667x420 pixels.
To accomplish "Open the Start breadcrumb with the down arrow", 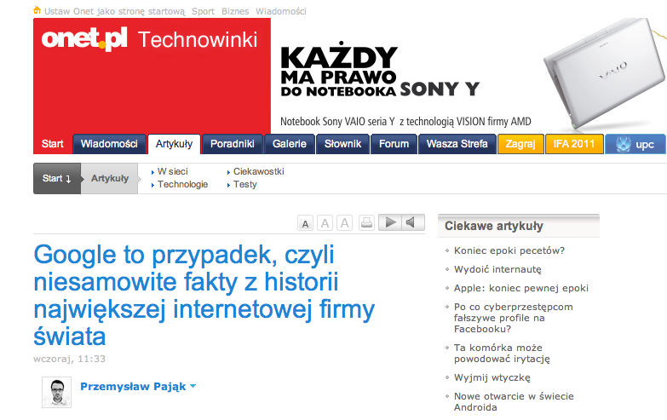I will click(56, 178).
